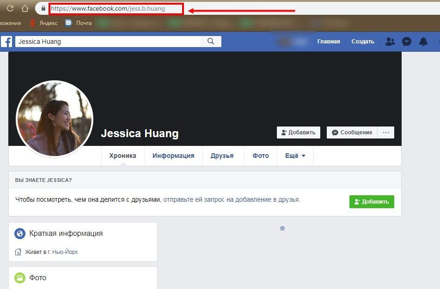Screen dimensions: 440x289
Task: Open the Нью-Йорк city link
Action: pos(65,252)
